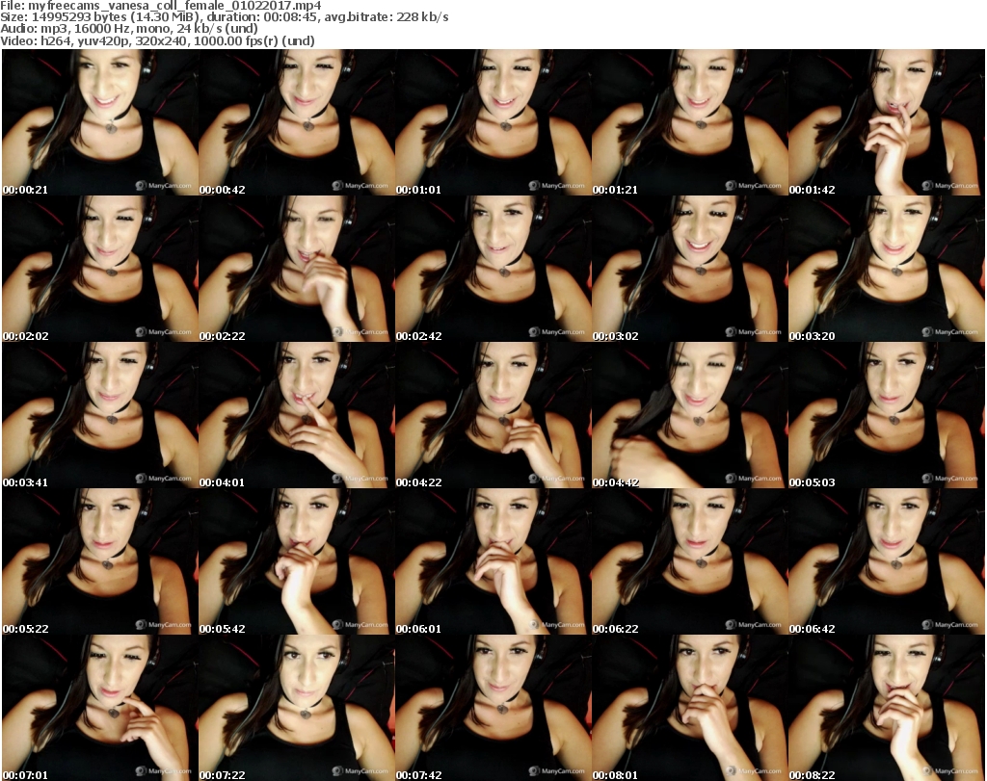Select the thumbnail frame at 00:07:22
The width and height of the screenshot is (987, 781).
297,708
